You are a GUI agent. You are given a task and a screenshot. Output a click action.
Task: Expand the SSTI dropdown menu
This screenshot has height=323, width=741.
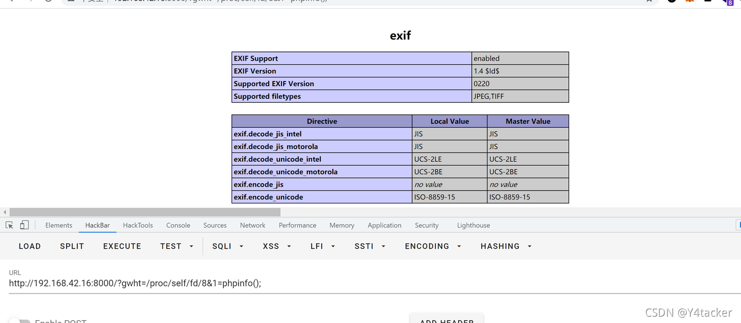click(370, 246)
